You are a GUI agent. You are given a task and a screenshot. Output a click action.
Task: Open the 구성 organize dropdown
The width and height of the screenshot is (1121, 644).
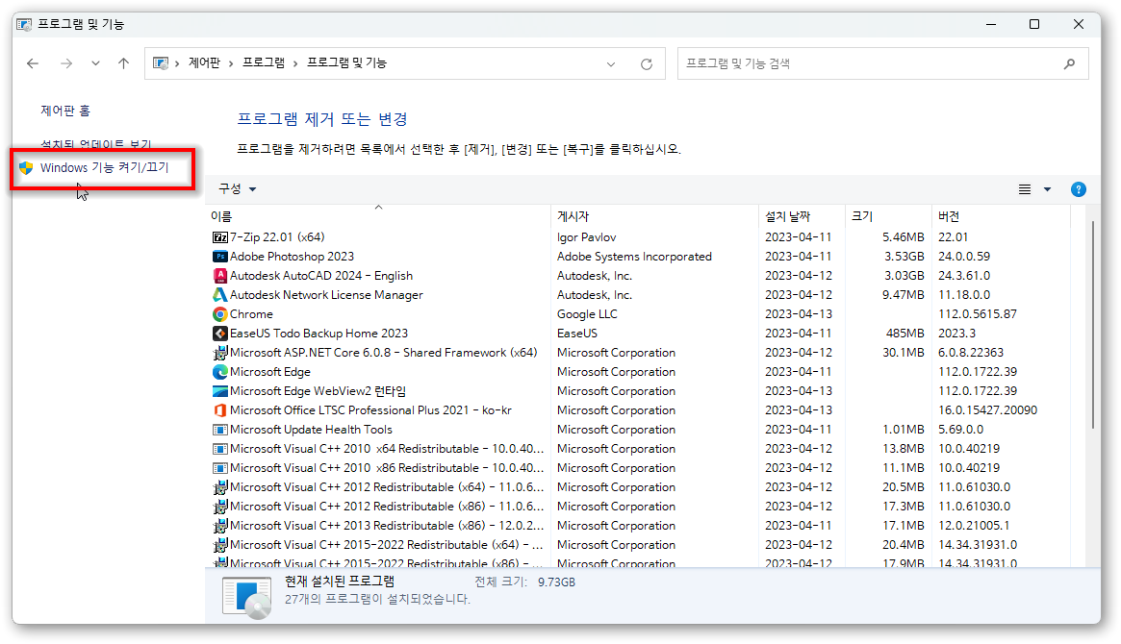click(x=238, y=189)
